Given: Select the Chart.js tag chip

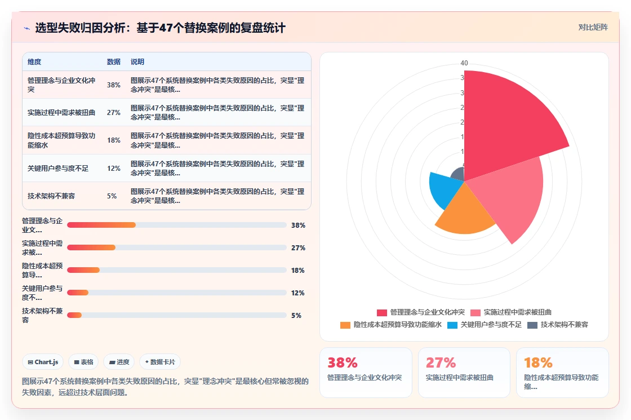Looking at the screenshot, I should tap(43, 362).
